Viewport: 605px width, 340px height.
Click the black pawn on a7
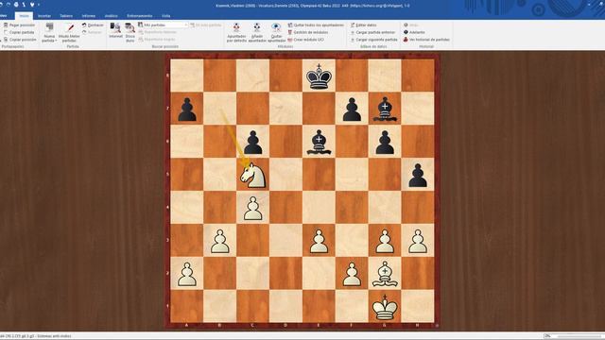pyautogui.click(x=187, y=109)
